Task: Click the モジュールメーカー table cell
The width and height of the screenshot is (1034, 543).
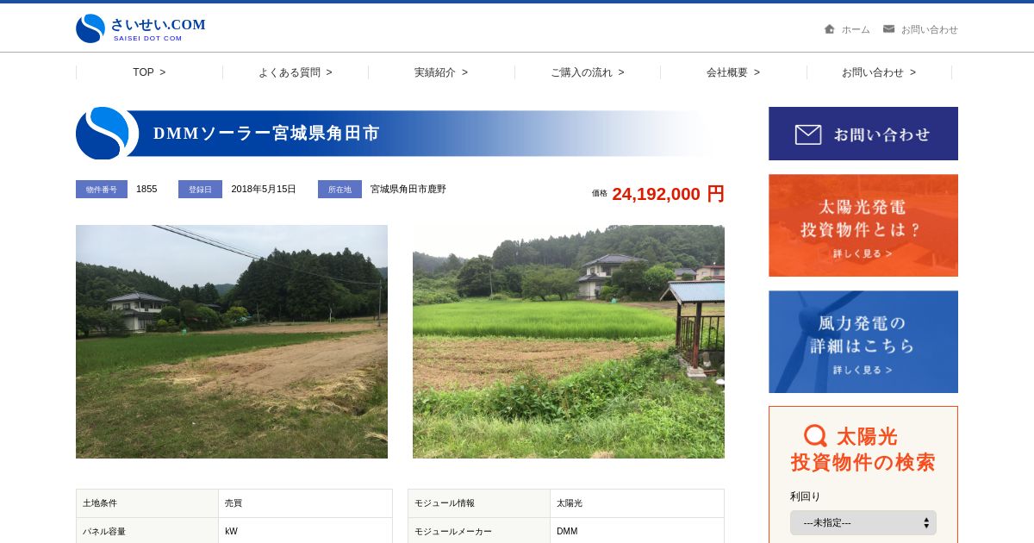Action: click(x=479, y=531)
